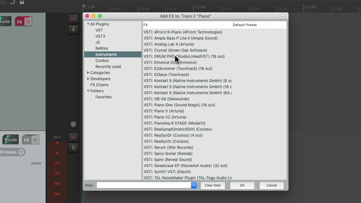
Task: Cancel the Add FX dialog
Action: [272, 185]
